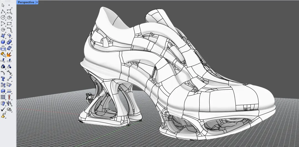Pick the Polyline tool
The image size is (299, 147).
tap(3, 11)
